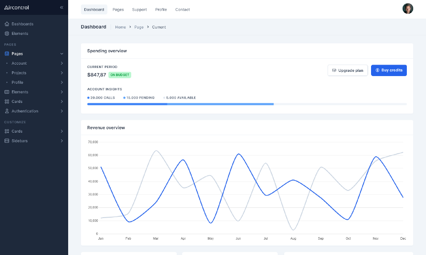The image size is (426, 255).
Task: Click the Dashboards icon in the sidebar
Action: coord(6,24)
